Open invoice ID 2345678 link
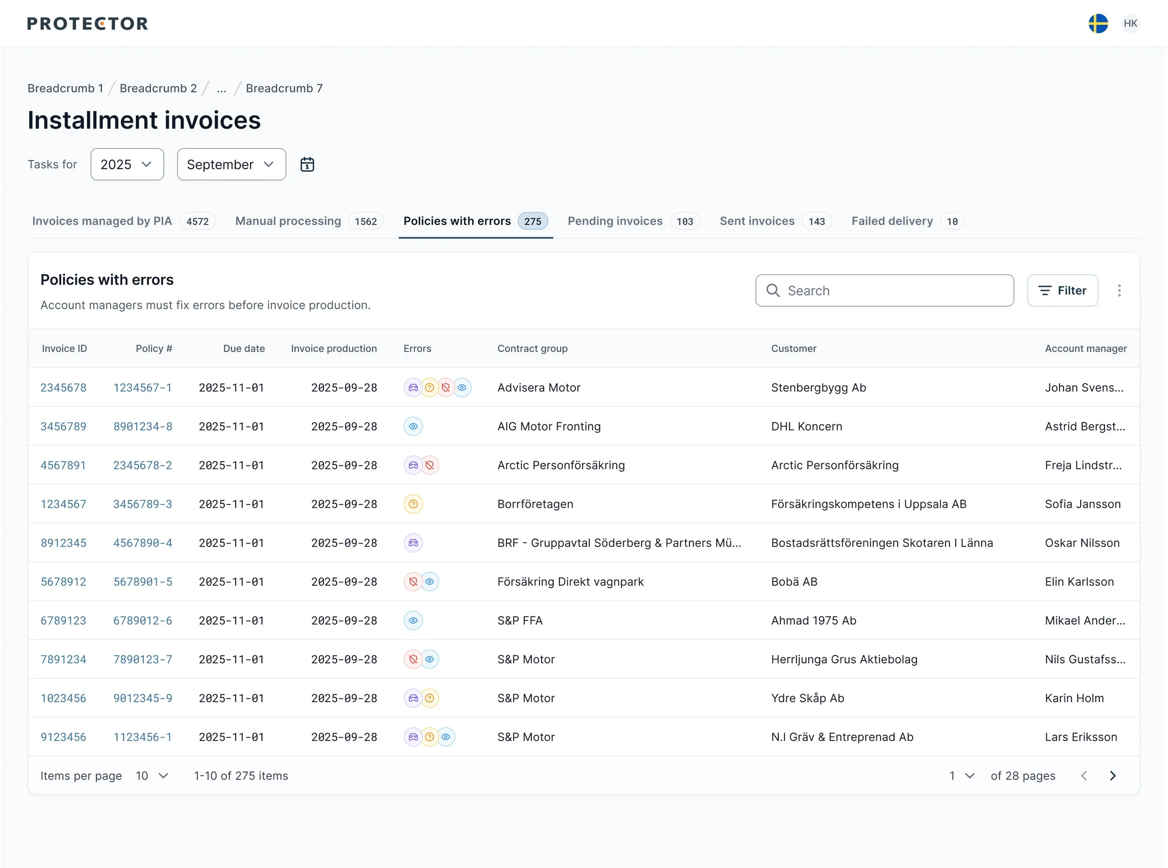 (x=64, y=388)
